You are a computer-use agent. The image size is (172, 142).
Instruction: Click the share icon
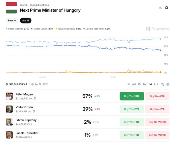click(x=160, y=8)
